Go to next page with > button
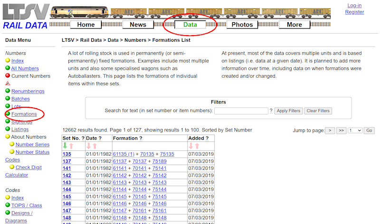 (x=330, y=131)
